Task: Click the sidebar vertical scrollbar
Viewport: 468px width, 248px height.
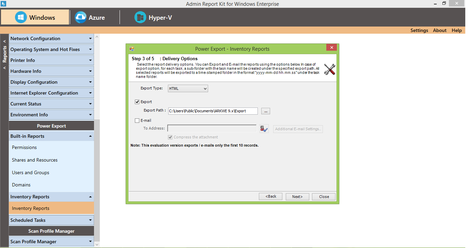Action: [97, 180]
